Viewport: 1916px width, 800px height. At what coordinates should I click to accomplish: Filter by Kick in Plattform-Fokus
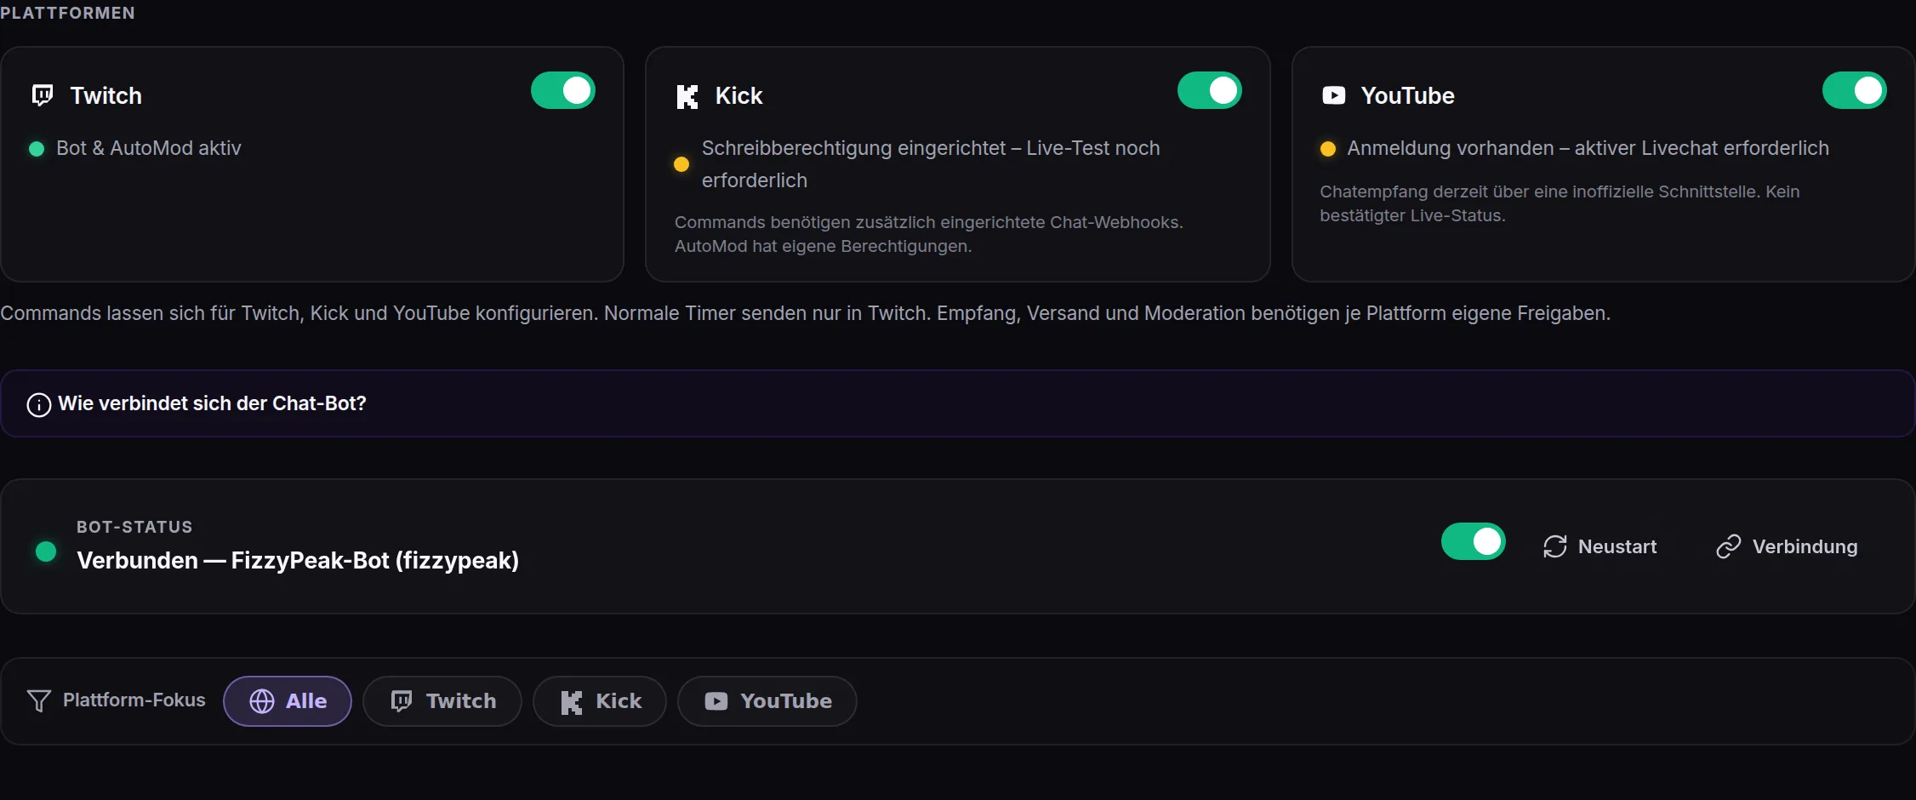click(600, 701)
